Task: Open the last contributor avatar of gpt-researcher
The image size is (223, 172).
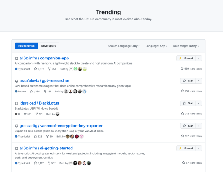Action: 84,92
